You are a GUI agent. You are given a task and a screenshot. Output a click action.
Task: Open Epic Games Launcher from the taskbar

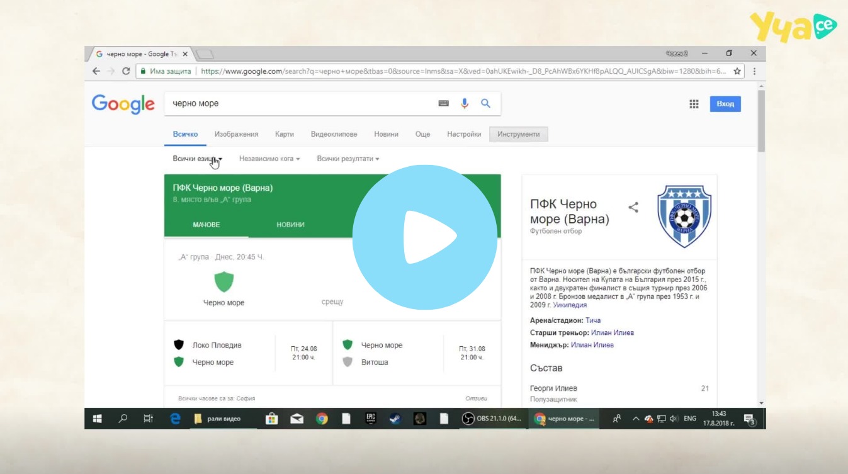pos(371,419)
